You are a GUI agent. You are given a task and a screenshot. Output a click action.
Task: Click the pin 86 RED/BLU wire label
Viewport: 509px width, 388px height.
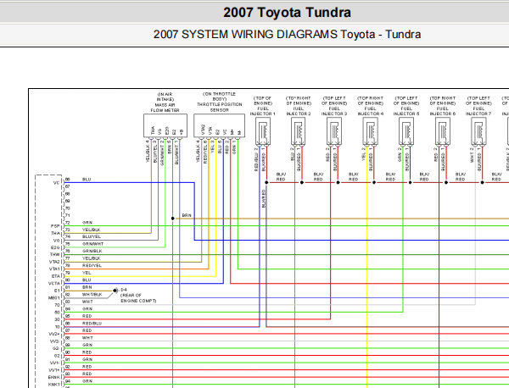92,324
